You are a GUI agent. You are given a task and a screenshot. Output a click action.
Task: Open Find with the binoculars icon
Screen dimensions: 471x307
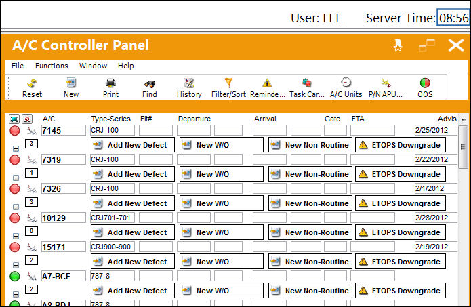pyautogui.click(x=150, y=84)
